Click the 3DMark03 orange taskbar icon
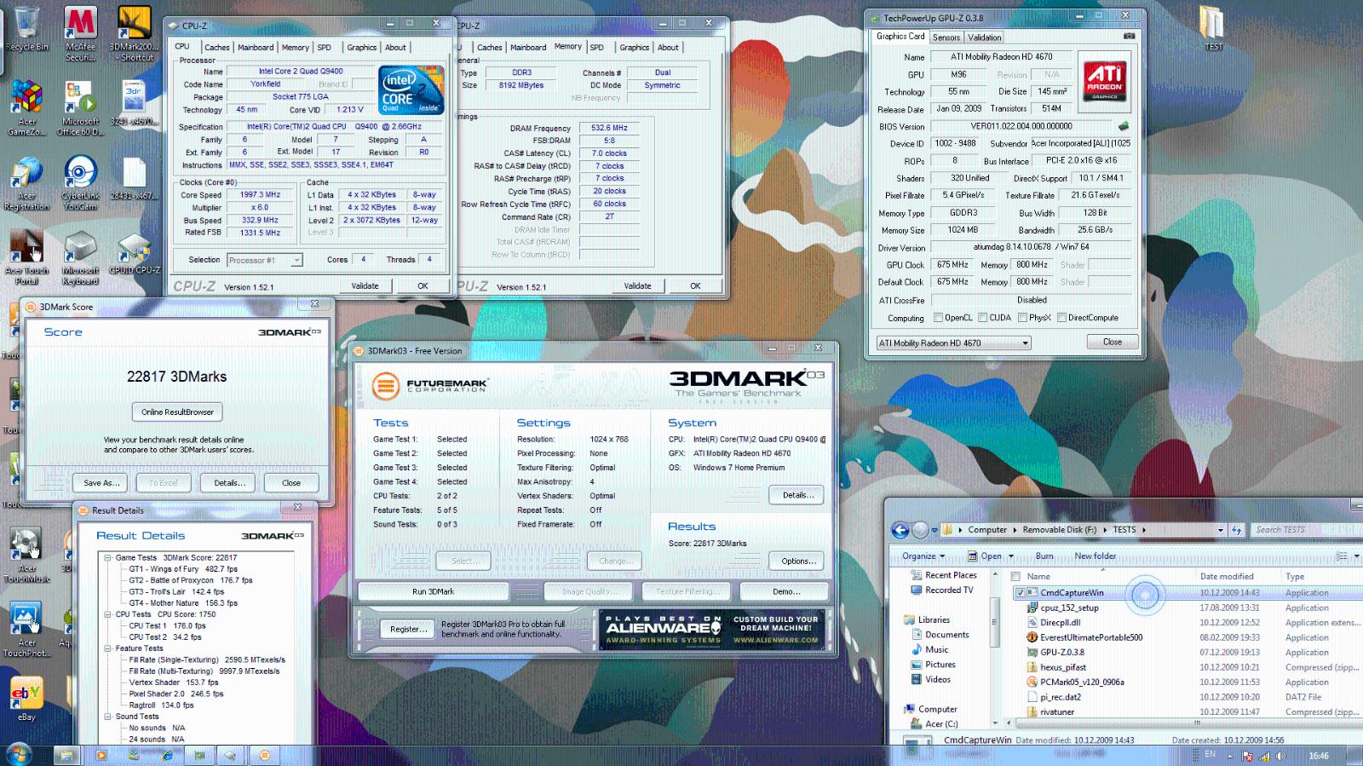Screen dimensions: 1363x766 tap(264, 755)
